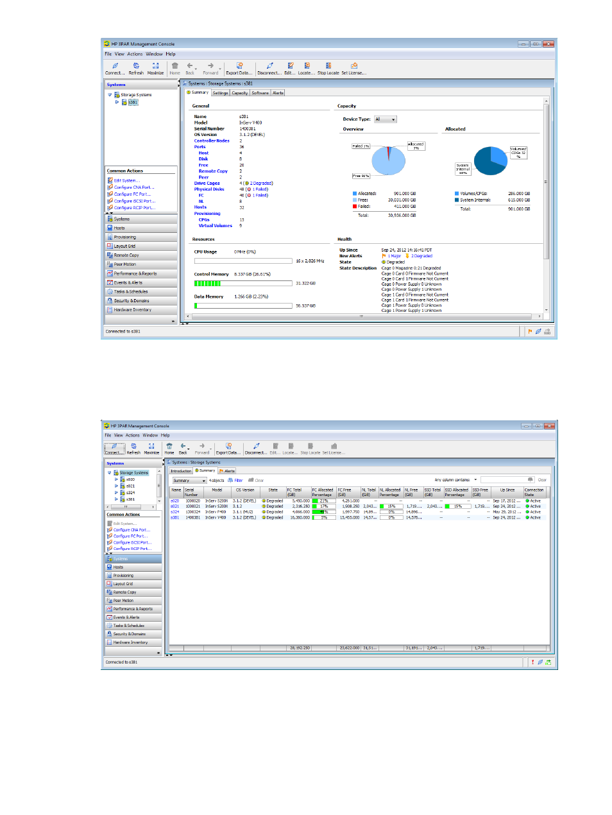Expand s381 node in upper window tree
Viewport: 612px width, 815px height.
pyautogui.click(x=117, y=102)
